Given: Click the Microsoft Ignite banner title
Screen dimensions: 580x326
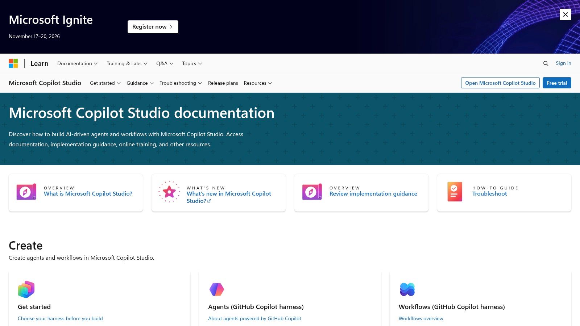Looking at the screenshot, I should 51,20.
